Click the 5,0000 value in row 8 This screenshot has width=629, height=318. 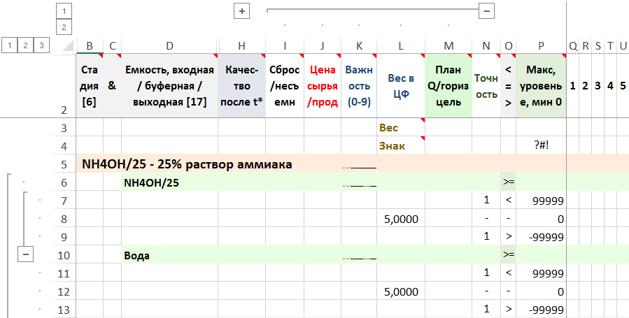(400, 219)
